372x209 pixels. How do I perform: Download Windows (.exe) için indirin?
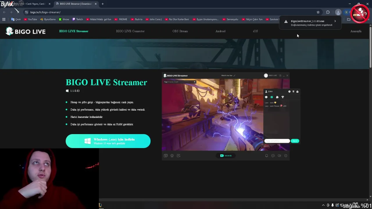108,141
